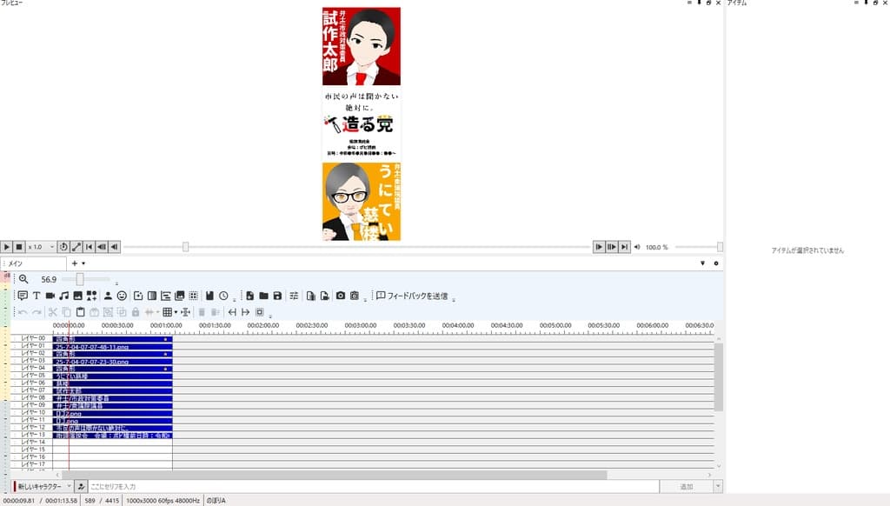Image resolution: width=890 pixels, height=506 pixels.
Task: Add a transition item with gradient icon
Action: click(x=152, y=296)
